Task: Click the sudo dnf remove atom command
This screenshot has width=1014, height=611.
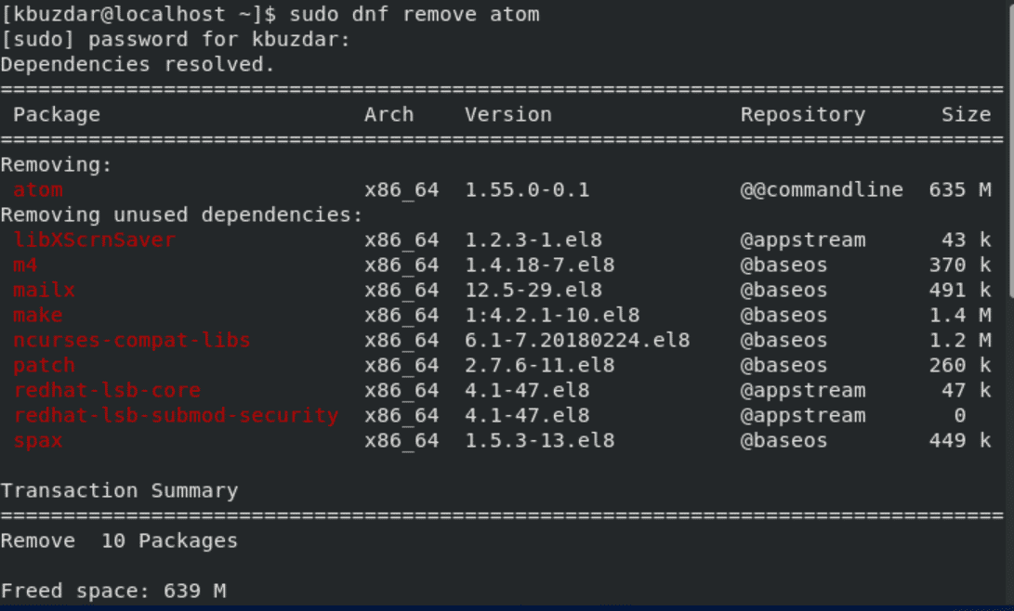Action: 414,14
